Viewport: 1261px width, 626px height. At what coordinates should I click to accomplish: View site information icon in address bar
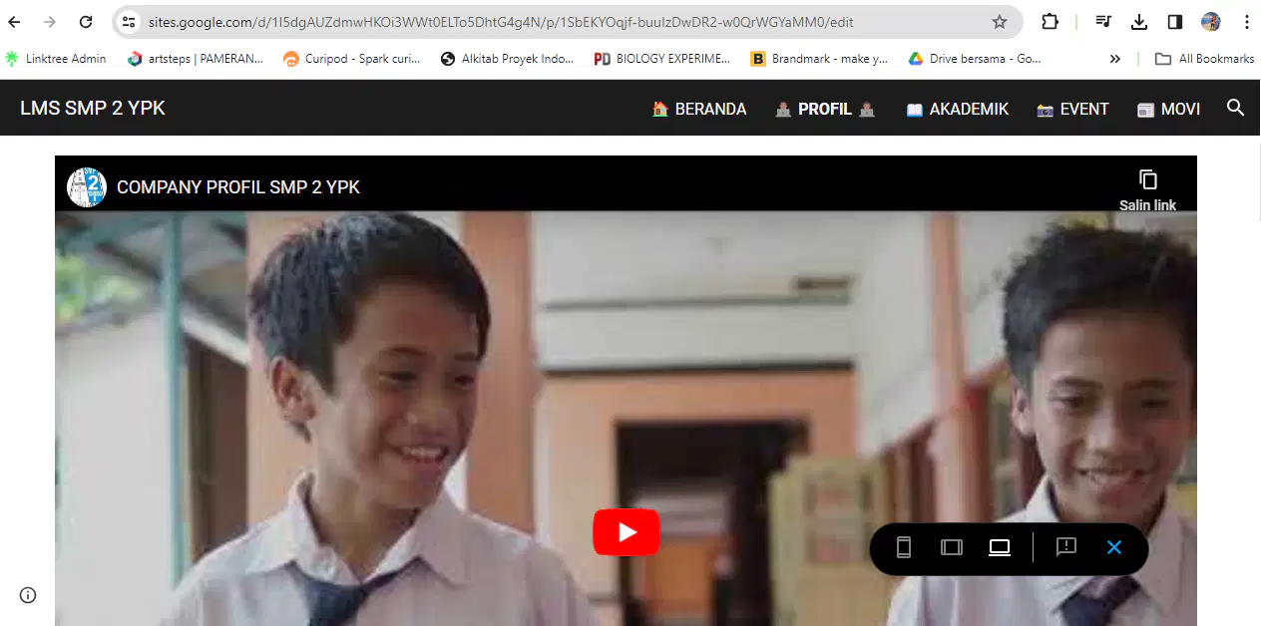pos(129,22)
